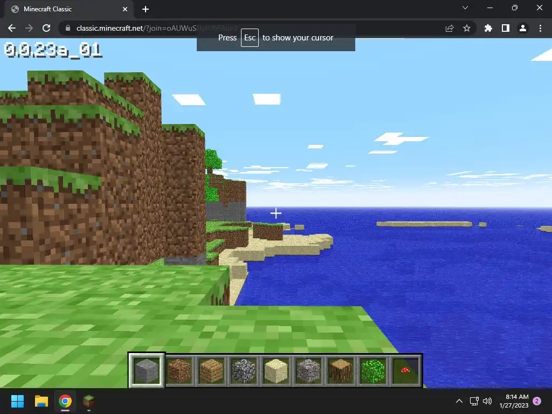Click the 0.0.23a_01 version text
The height and width of the screenshot is (414, 552).
tap(53, 50)
